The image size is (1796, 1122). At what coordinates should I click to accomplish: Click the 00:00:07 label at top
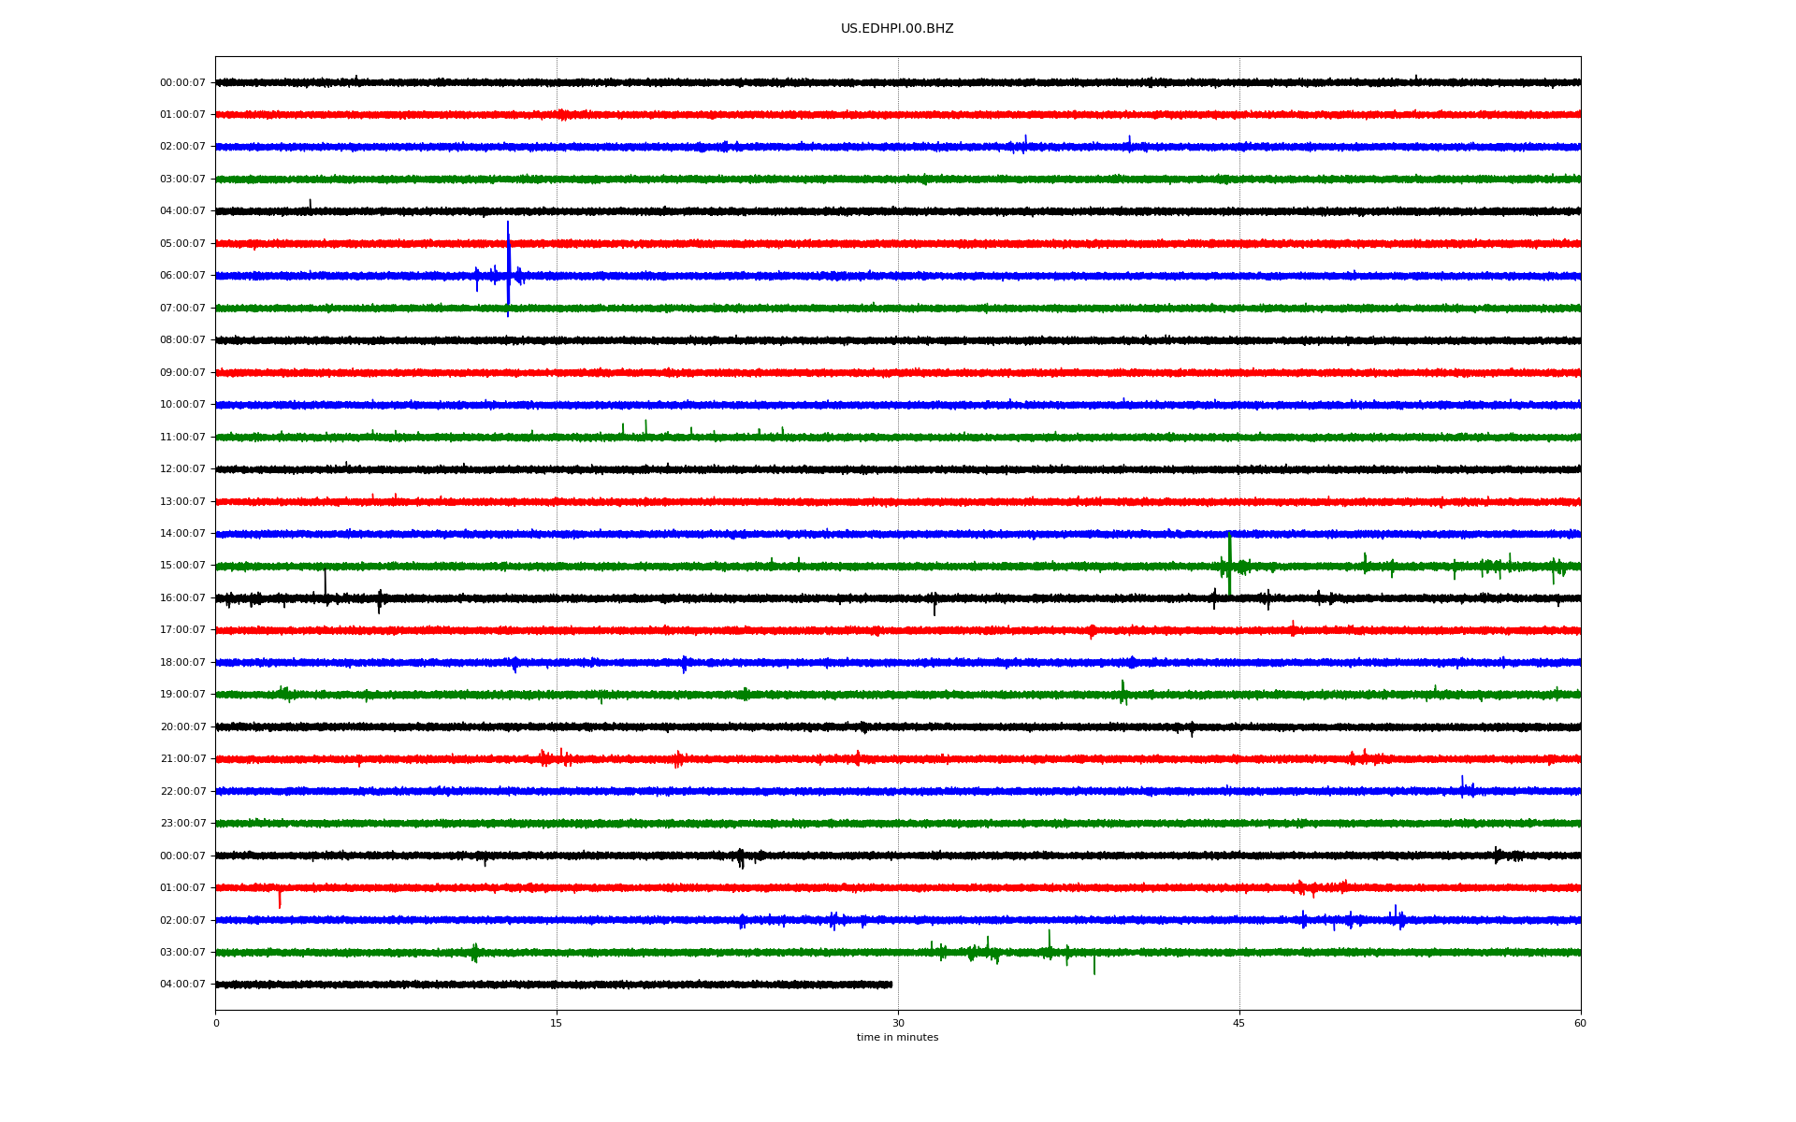pos(182,83)
